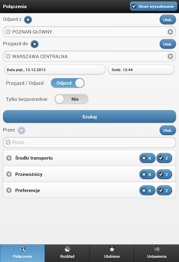The width and height of the screenshot is (179, 262).
Task: Tap the favorite star beside Przyjazd do
Action: pyautogui.click(x=35, y=44)
